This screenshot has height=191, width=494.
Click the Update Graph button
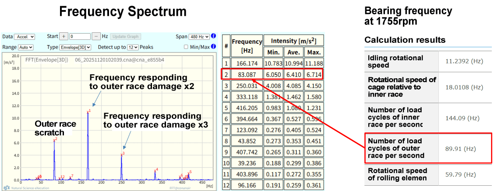click(x=125, y=37)
